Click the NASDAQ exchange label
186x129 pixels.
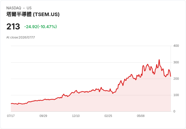14,8
